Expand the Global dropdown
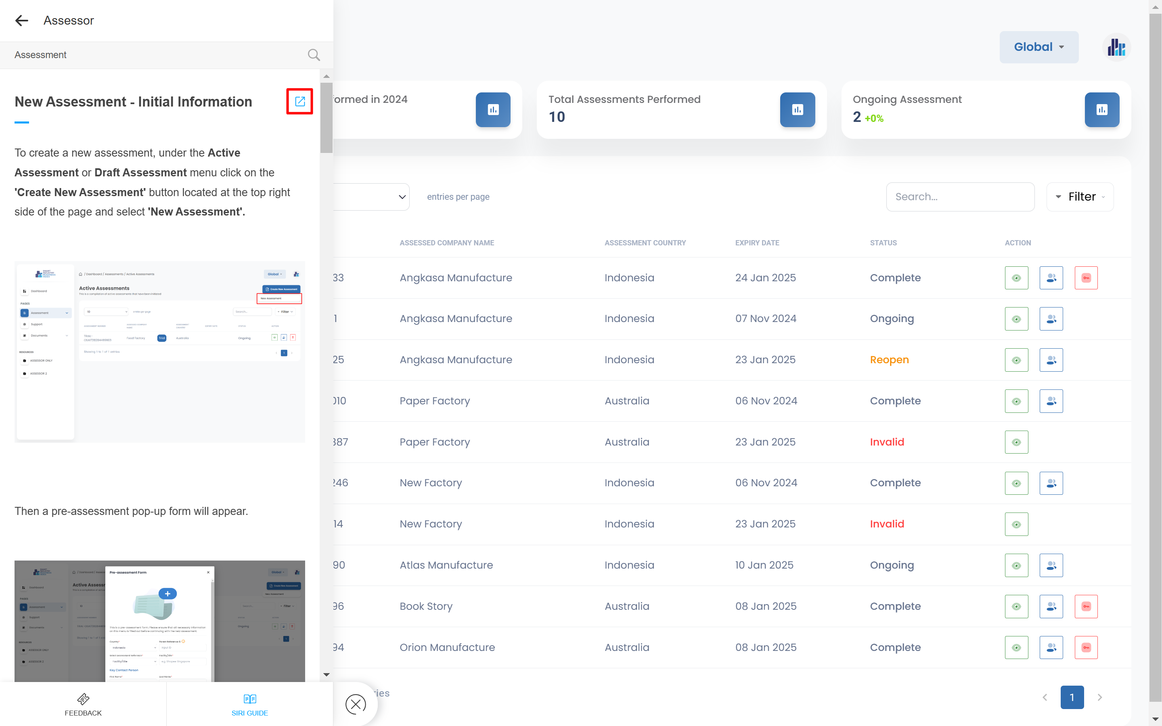The width and height of the screenshot is (1162, 726). 1038,47
